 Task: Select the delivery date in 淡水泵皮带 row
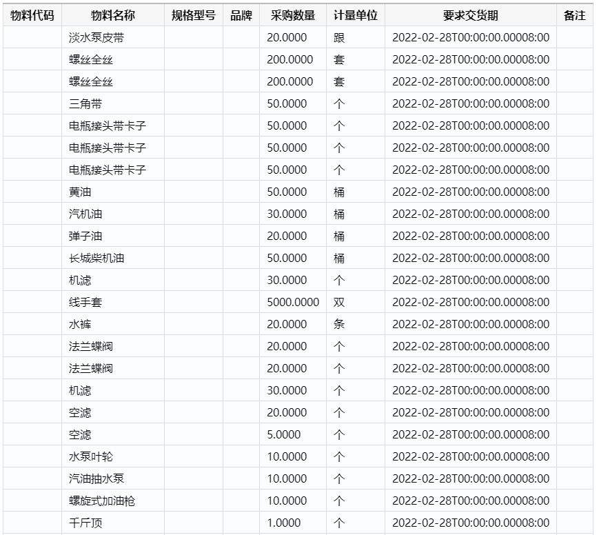[471, 37]
